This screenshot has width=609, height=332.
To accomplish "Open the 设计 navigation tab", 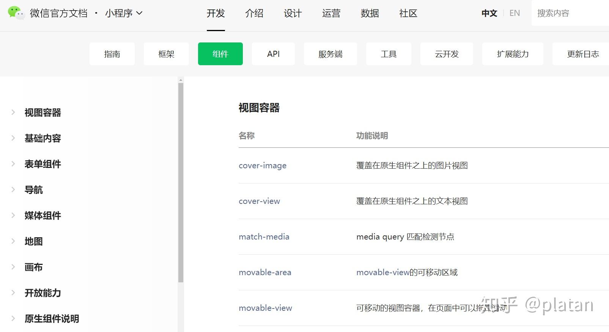I will pos(293,13).
